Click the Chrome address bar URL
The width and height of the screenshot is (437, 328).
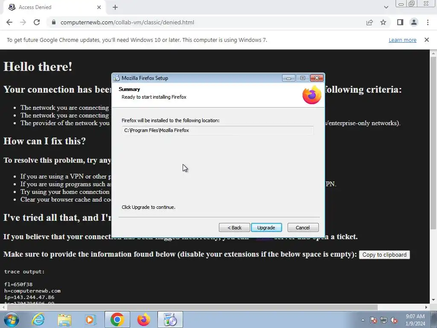click(127, 22)
